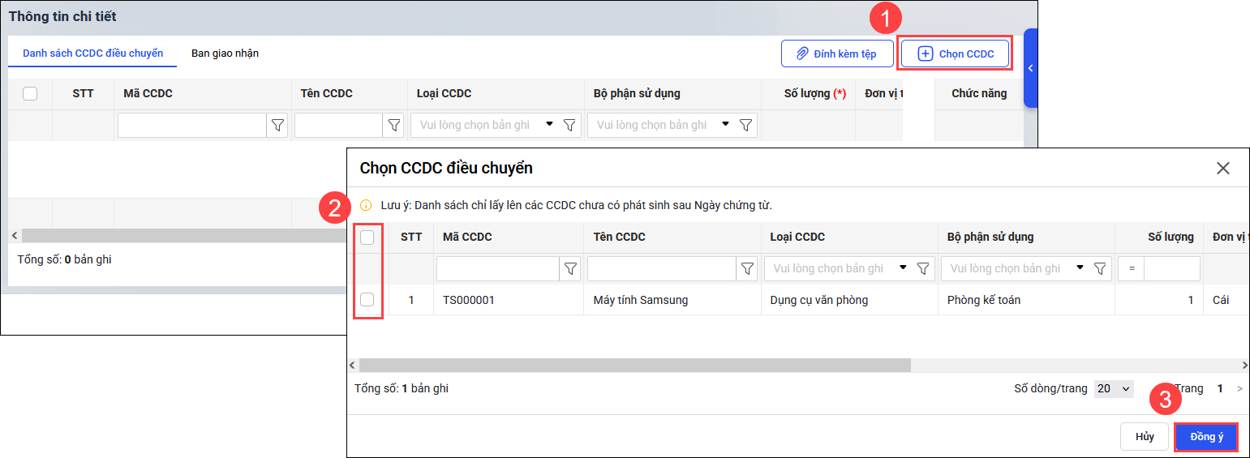Click filter icon beside Mã CCDC in main table
Image resolution: width=1250 pixels, height=458 pixels.
click(277, 126)
